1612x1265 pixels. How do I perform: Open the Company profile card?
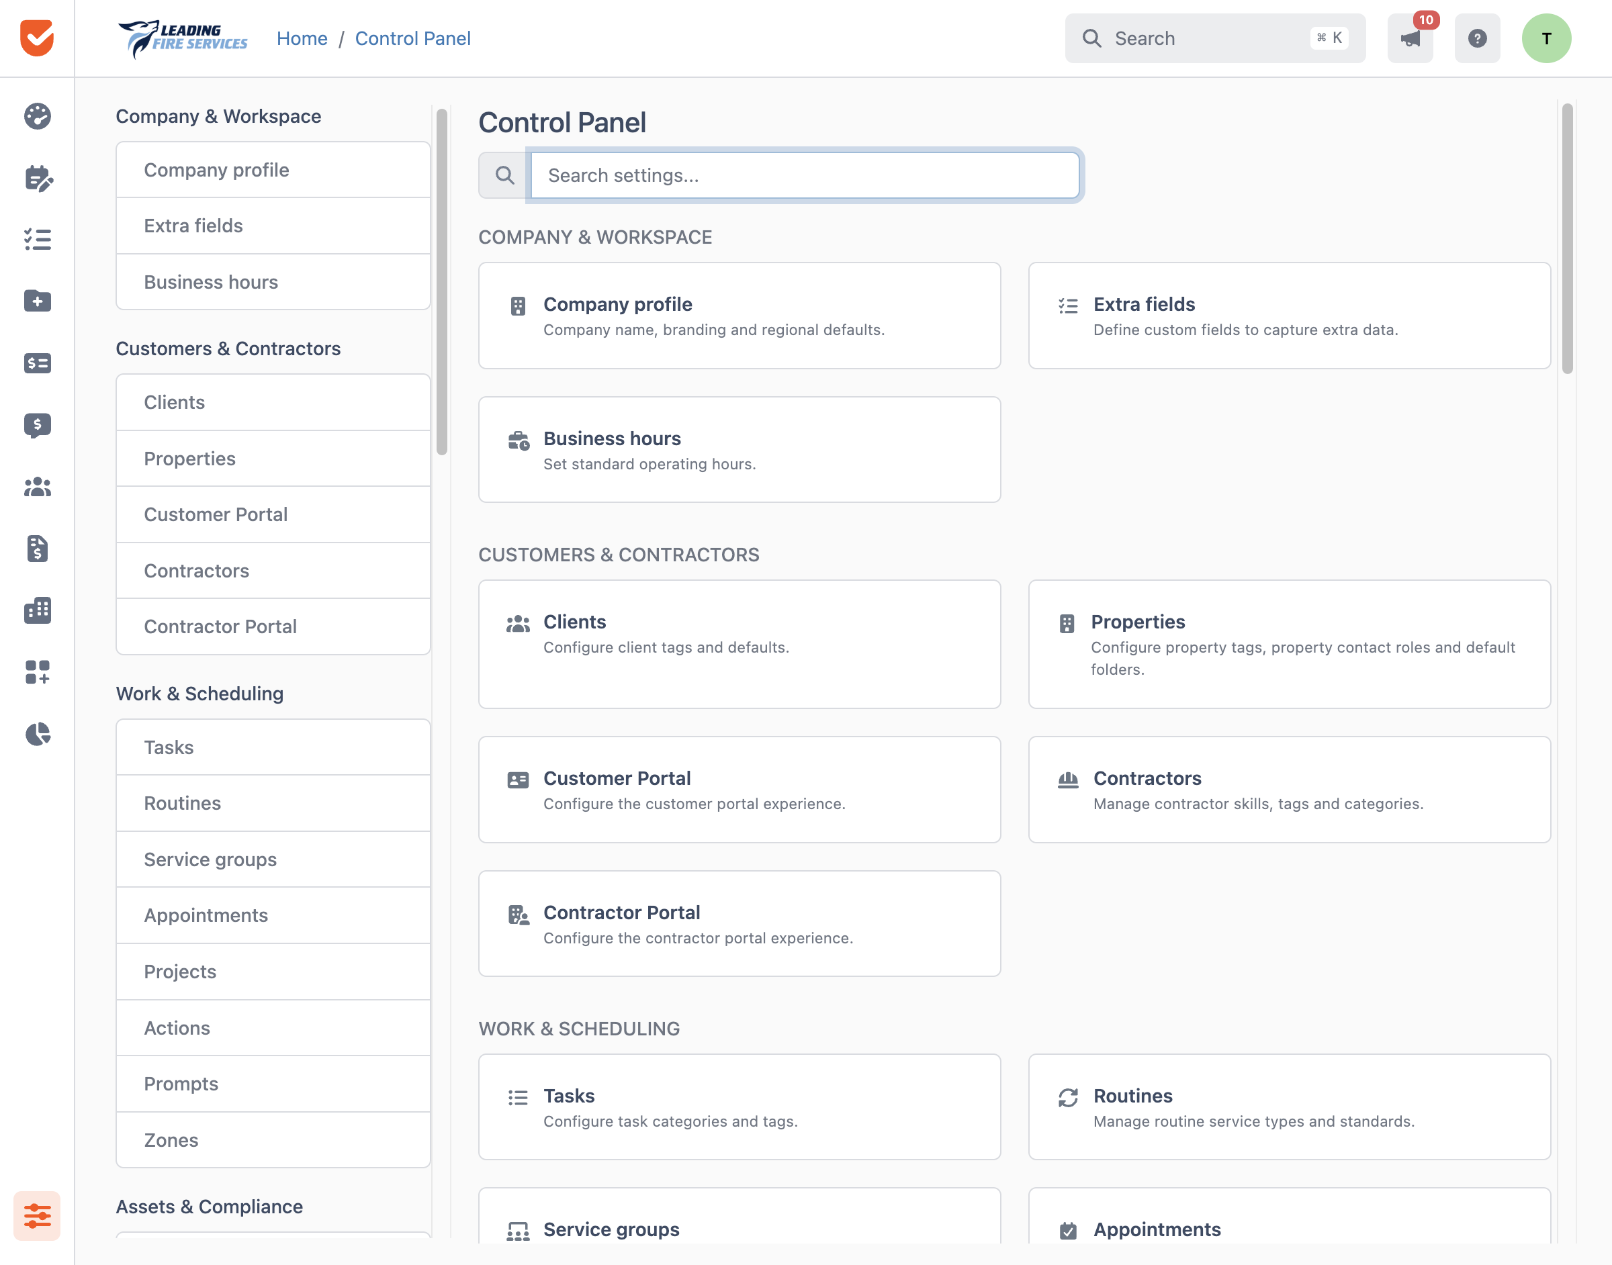740,316
